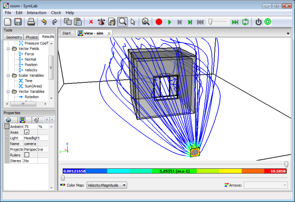Adjust the lower color range slider handle
The height and width of the screenshot is (202, 295).
coord(63,178)
